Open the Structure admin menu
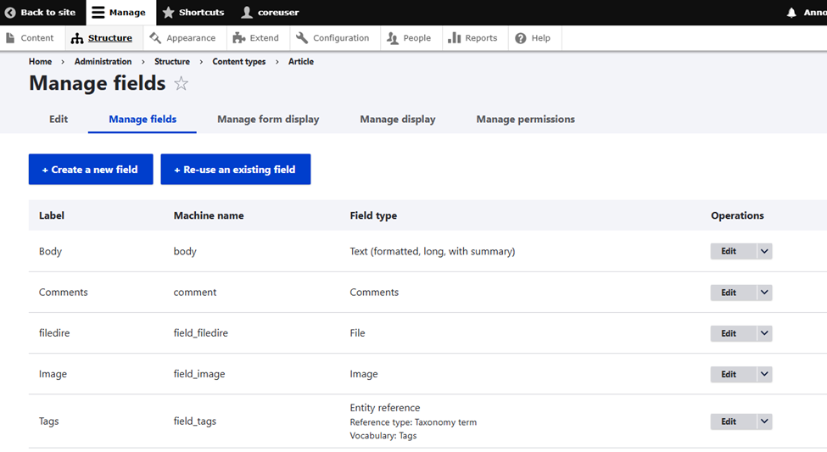This screenshot has width=827, height=452. click(x=102, y=38)
